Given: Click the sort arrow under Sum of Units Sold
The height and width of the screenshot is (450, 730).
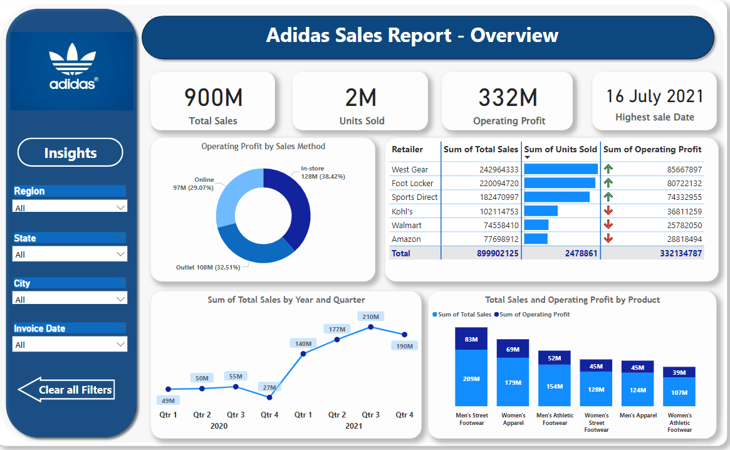Looking at the screenshot, I should pyautogui.click(x=528, y=157).
